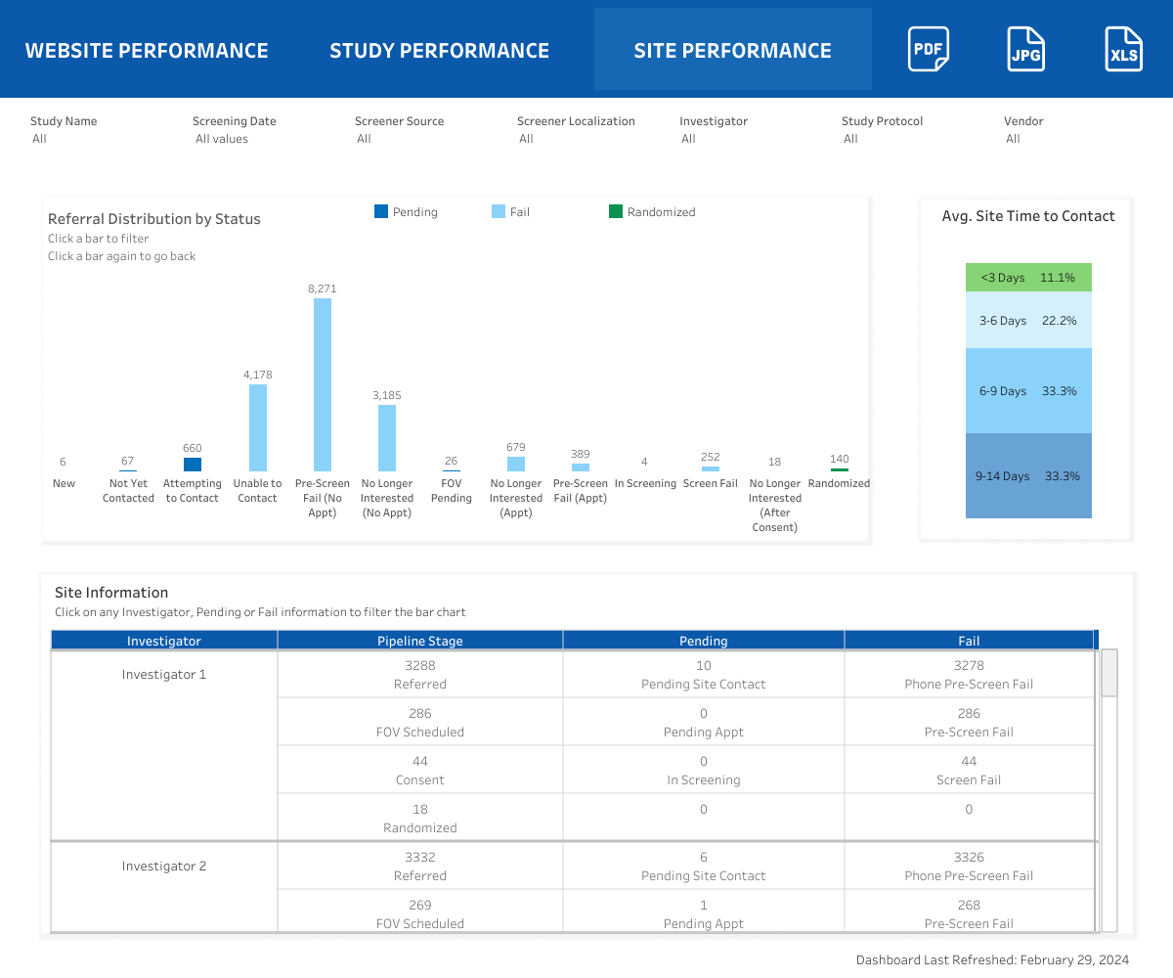Switch to Study Performance tab

[x=439, y=51]
